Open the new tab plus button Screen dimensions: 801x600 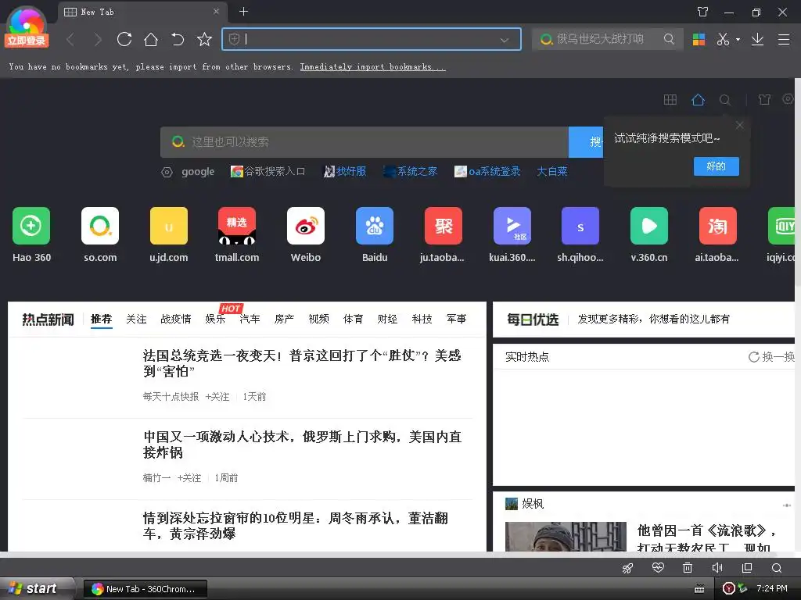coord(244,11)
